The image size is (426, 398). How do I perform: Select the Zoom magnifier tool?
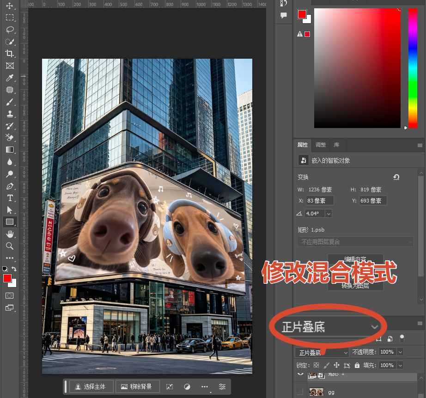point(10,246)
